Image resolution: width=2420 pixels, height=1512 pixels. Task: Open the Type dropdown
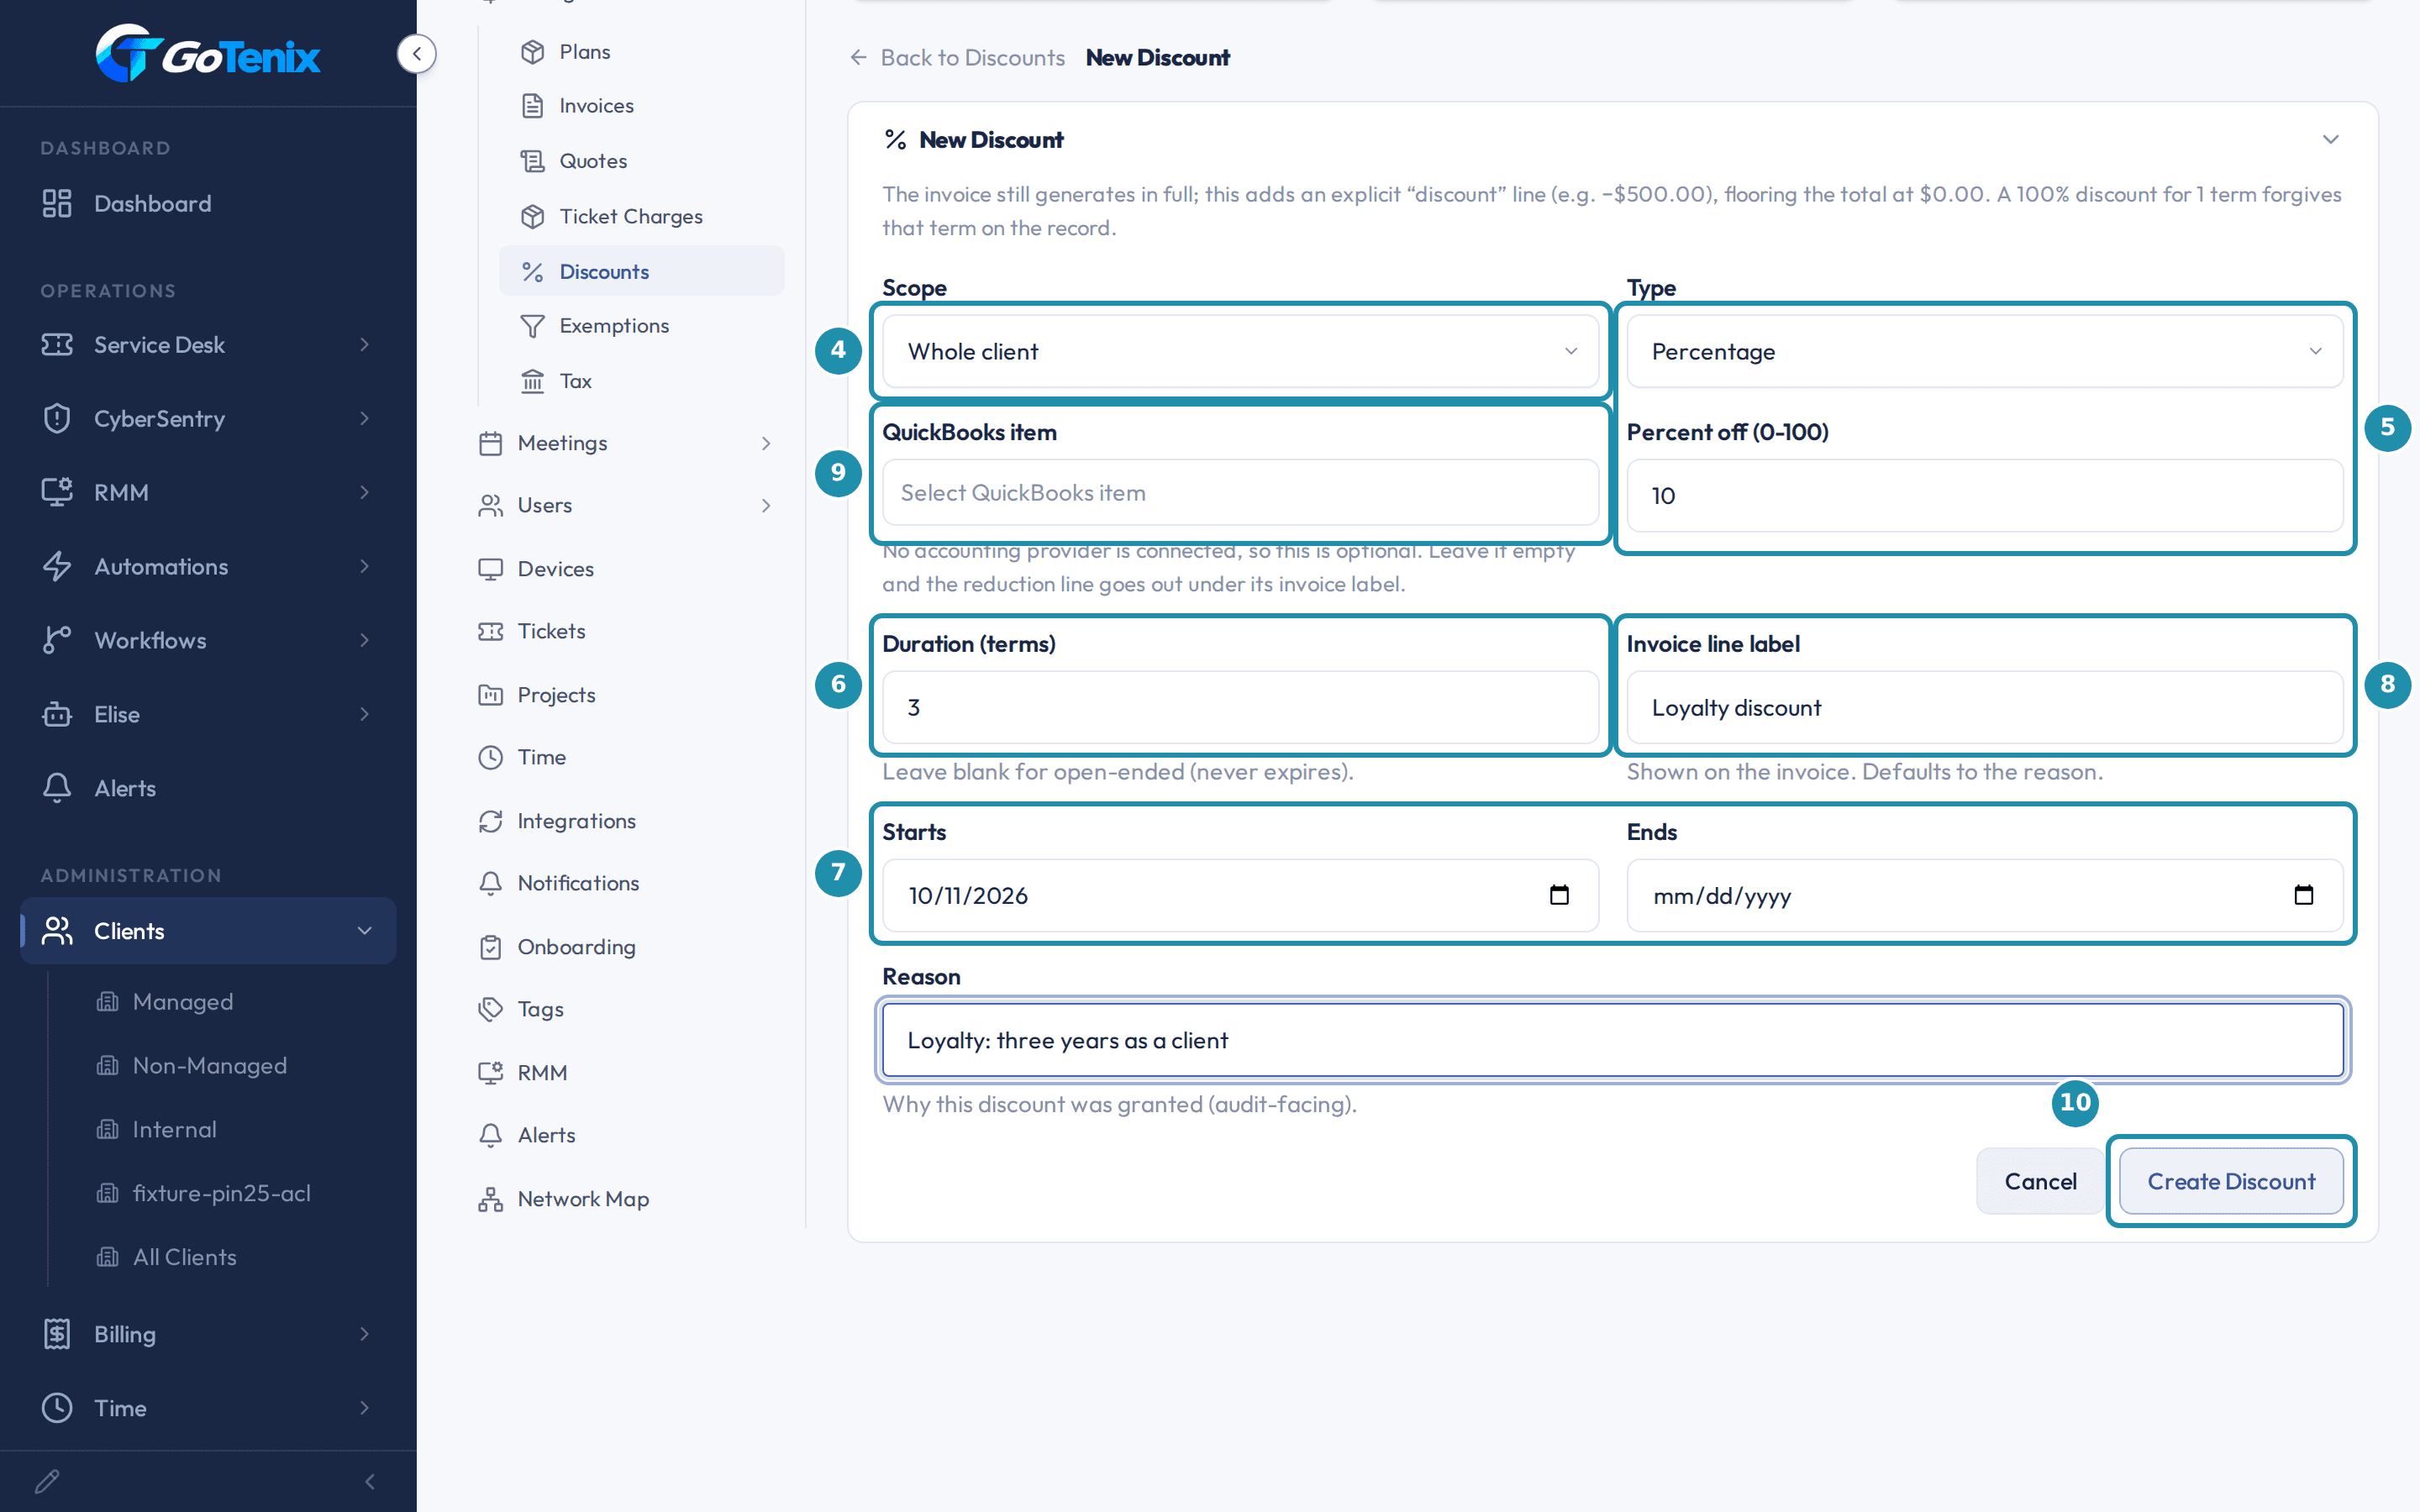point(1984,351)
